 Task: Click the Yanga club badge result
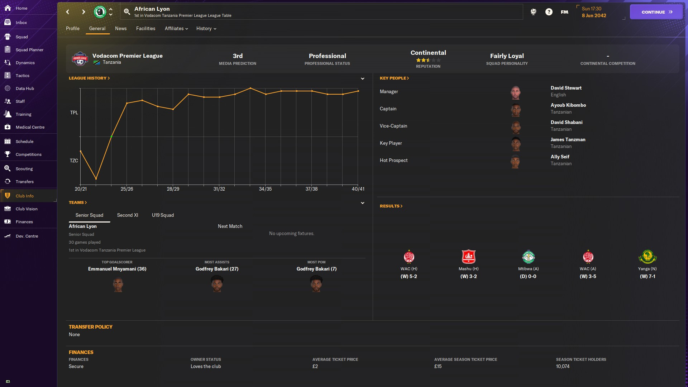coord(647,257)
